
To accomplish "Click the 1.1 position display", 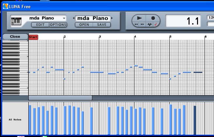I will tap(183, 21).
